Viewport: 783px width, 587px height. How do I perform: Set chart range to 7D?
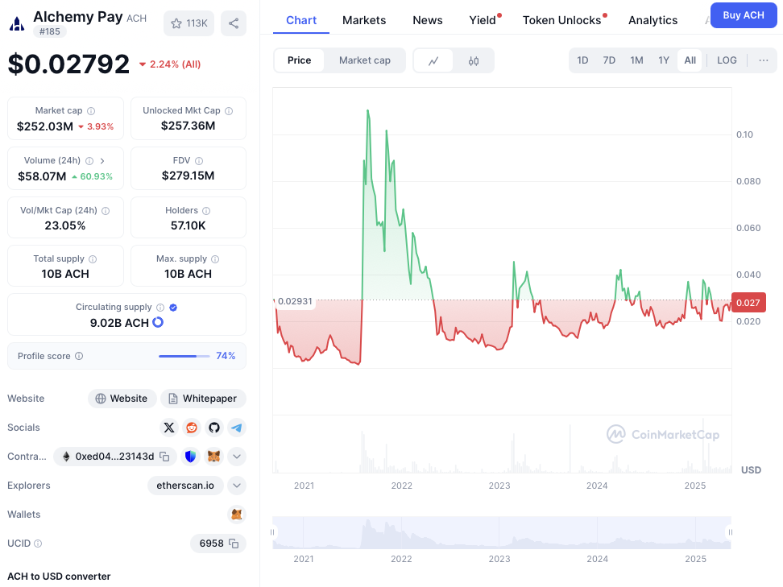pos(609,60)
